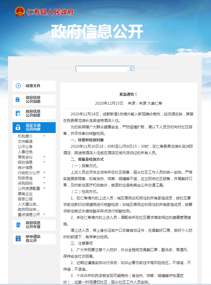Open the 规划信息 link
The image size is (211, 285).
coord(25,162)
